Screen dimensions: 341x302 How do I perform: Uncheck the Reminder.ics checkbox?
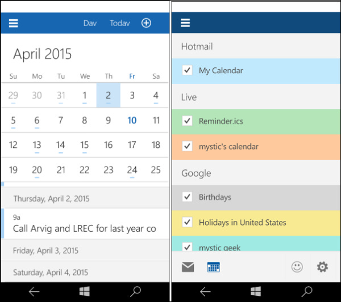(187, 121)
